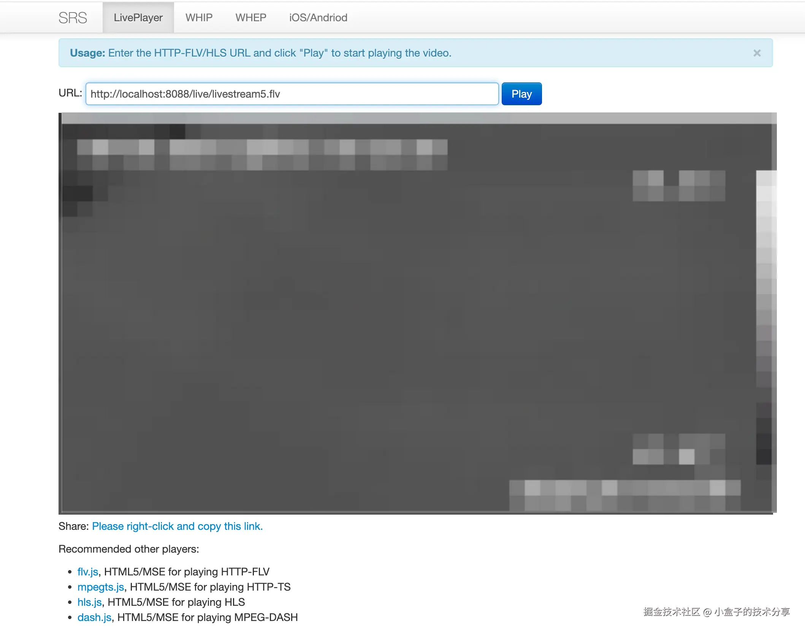Click inside the video player area

pos(417,313)
